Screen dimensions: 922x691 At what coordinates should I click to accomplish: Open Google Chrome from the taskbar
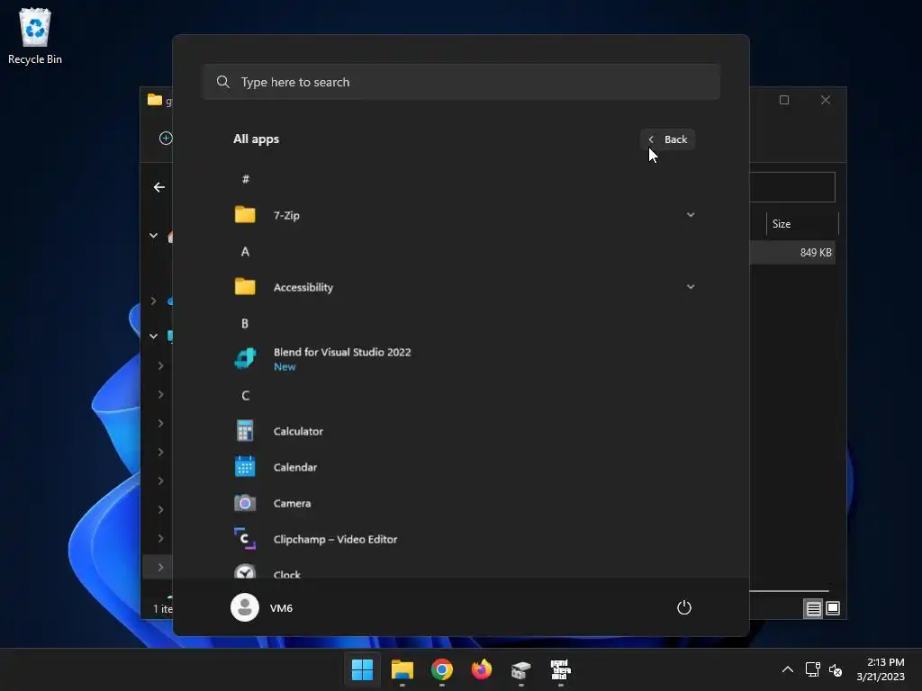tap(441, 669)
